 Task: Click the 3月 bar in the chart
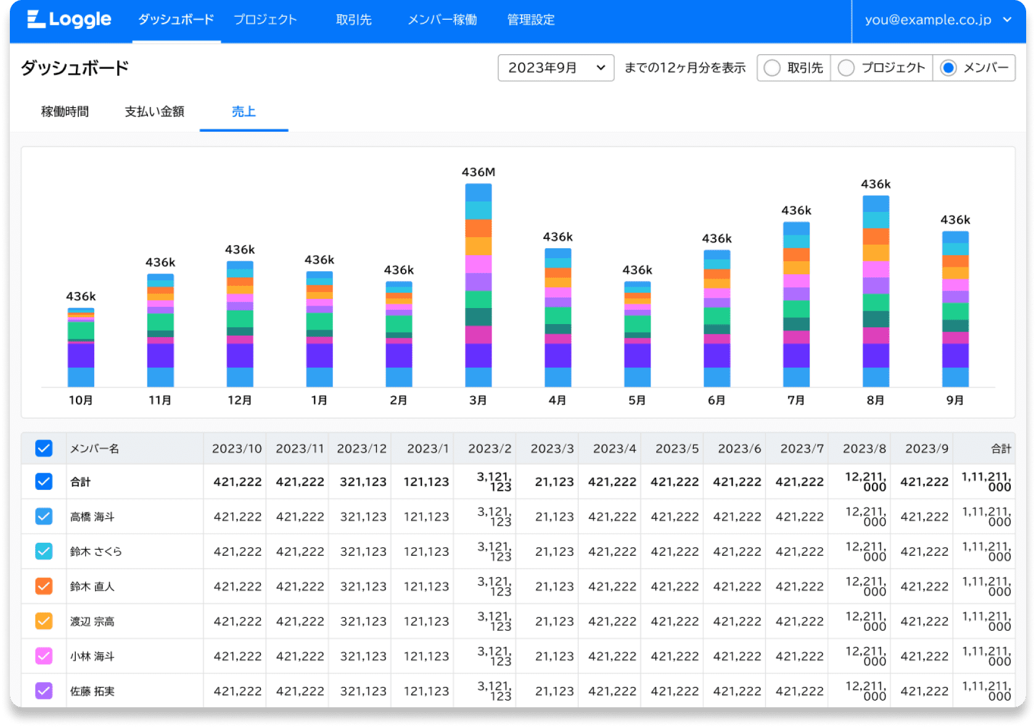click(x=479, y=285)
